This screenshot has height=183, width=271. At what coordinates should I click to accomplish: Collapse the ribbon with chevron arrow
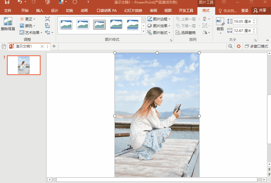(267, 40)
